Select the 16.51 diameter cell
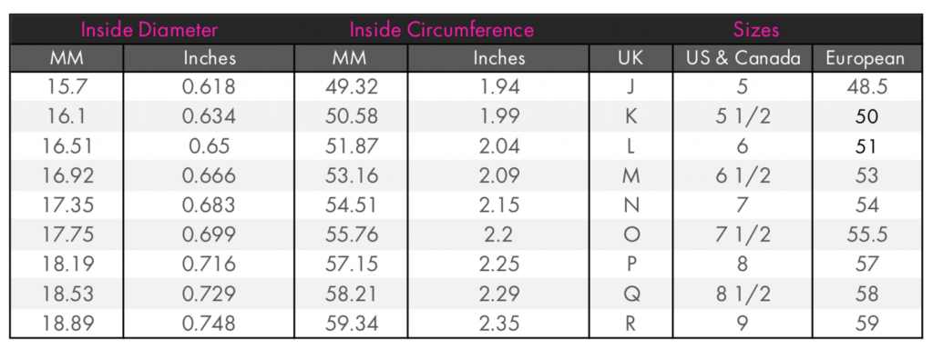Screen dimensions: 933x349 tap(67, 146)
